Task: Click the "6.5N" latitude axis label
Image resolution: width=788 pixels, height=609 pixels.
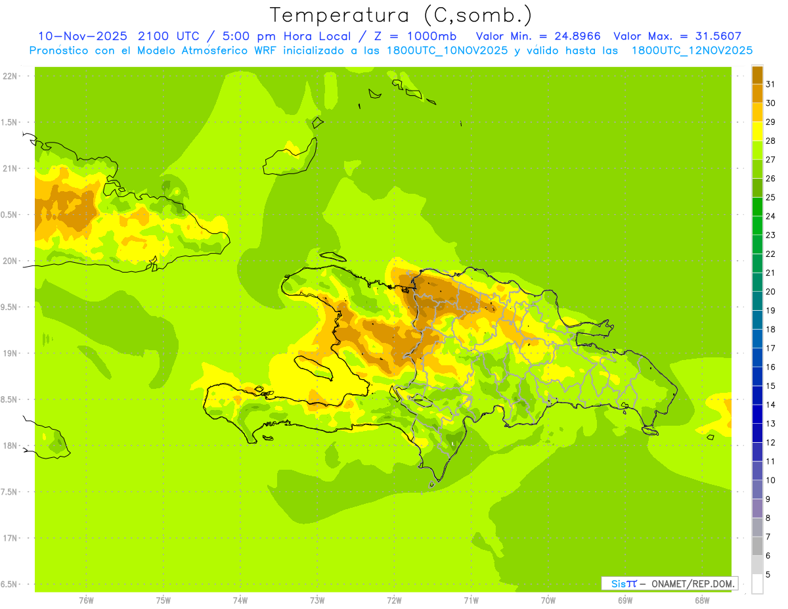Action: click(9, 584)
